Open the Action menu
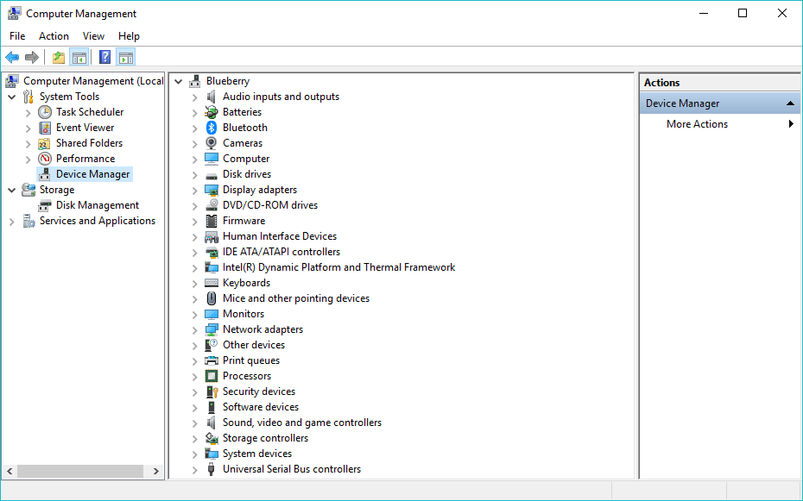The width and height of the screenshot is (803, 501). [54, 36]
